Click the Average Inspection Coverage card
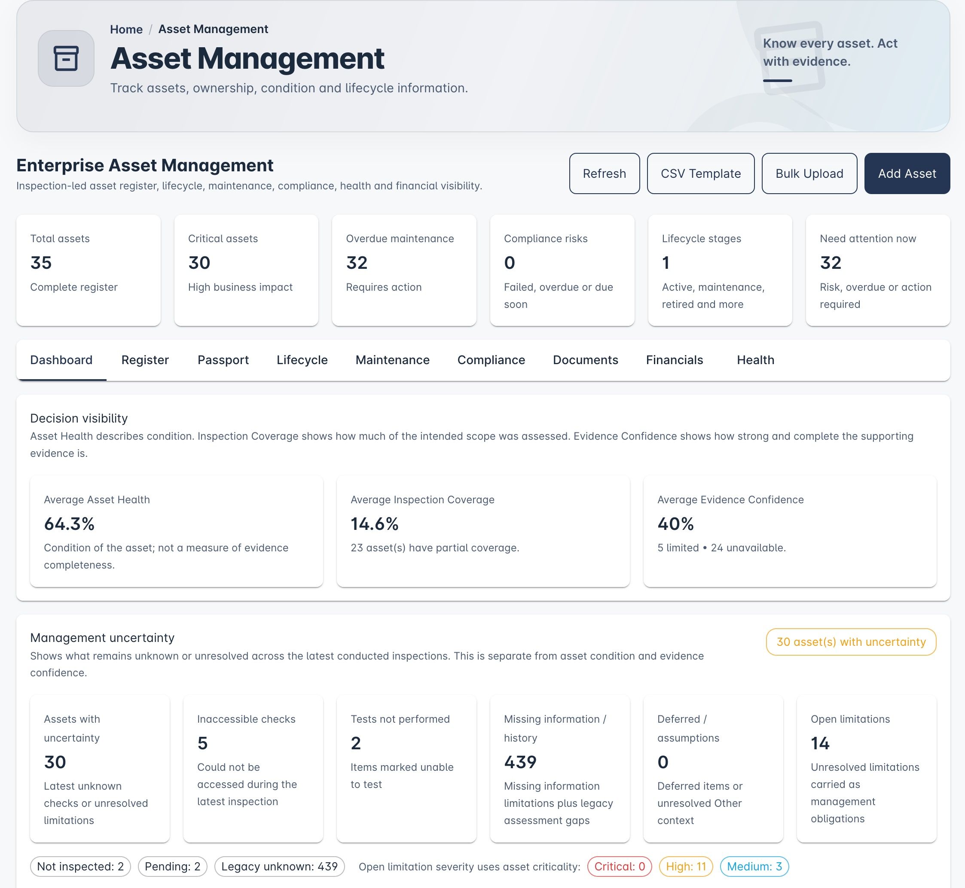Image resolution: width=965 pixels, height=888 pixels. coord(483,532)
